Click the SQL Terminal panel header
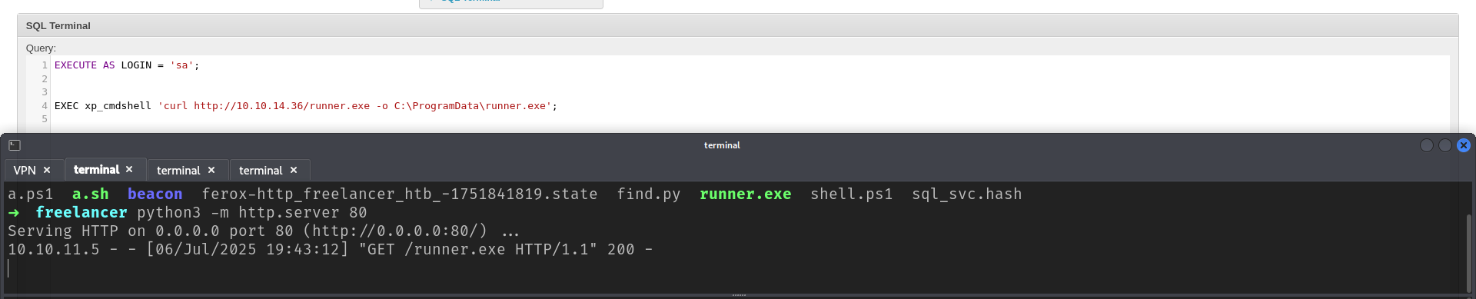Viewport: 1476px width, 299px height. coord(737,25)
